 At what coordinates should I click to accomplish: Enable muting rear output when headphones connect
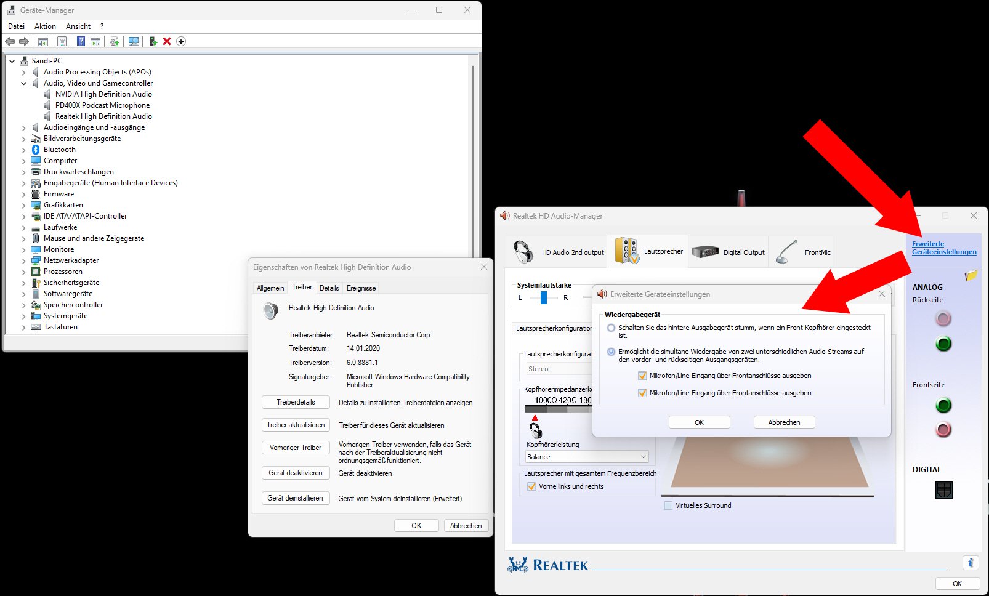[611, 328]
